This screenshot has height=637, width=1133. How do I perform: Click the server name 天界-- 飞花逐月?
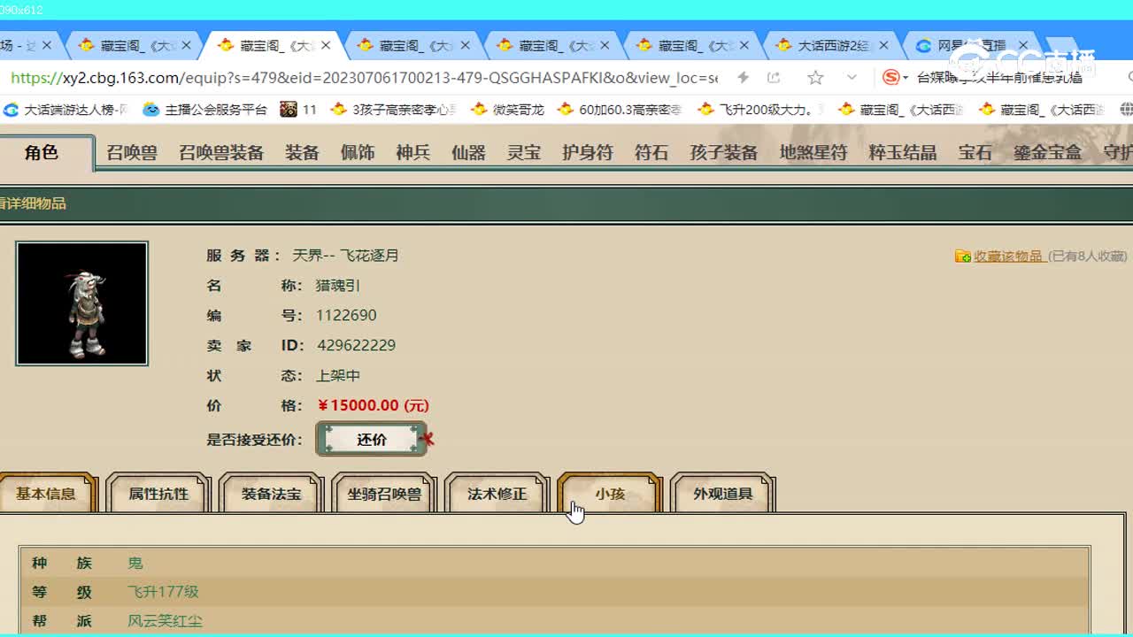(346, 256)
